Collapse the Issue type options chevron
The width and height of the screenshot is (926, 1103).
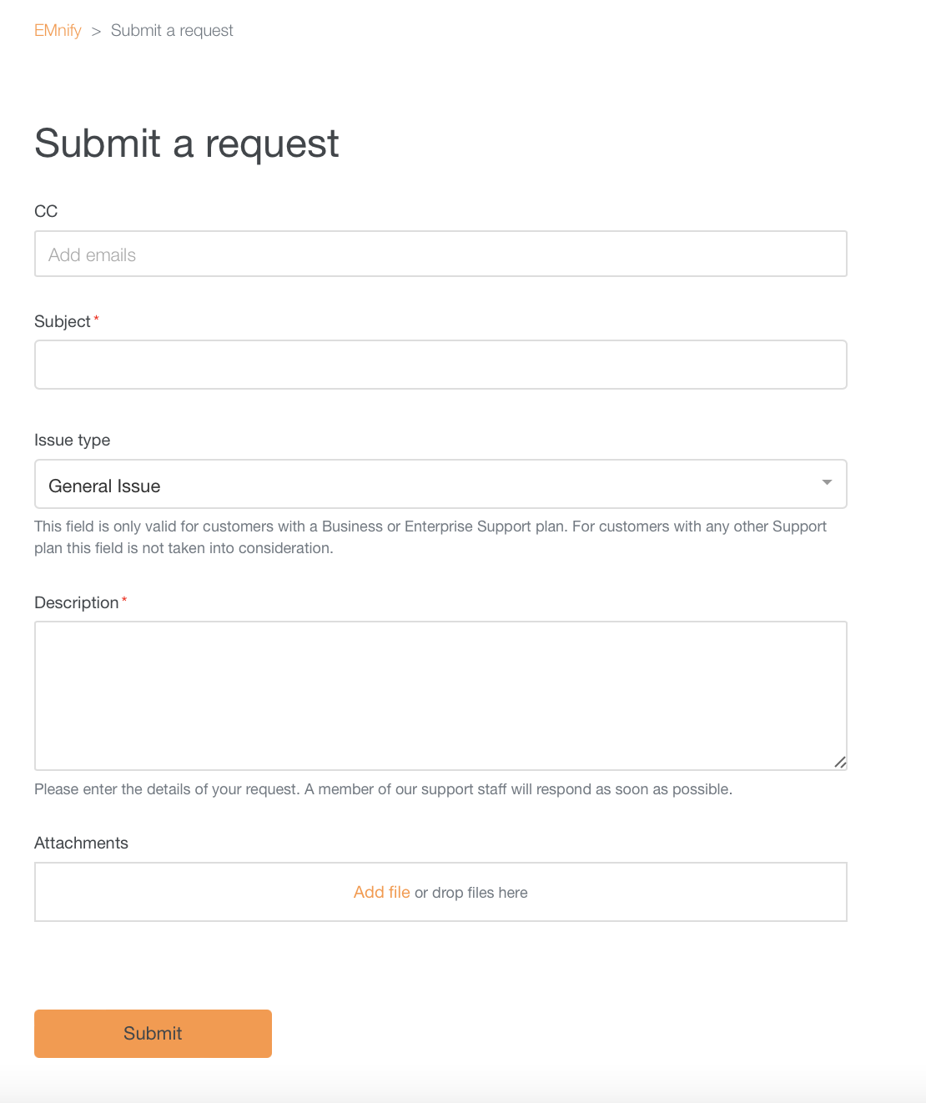[827, 482]
